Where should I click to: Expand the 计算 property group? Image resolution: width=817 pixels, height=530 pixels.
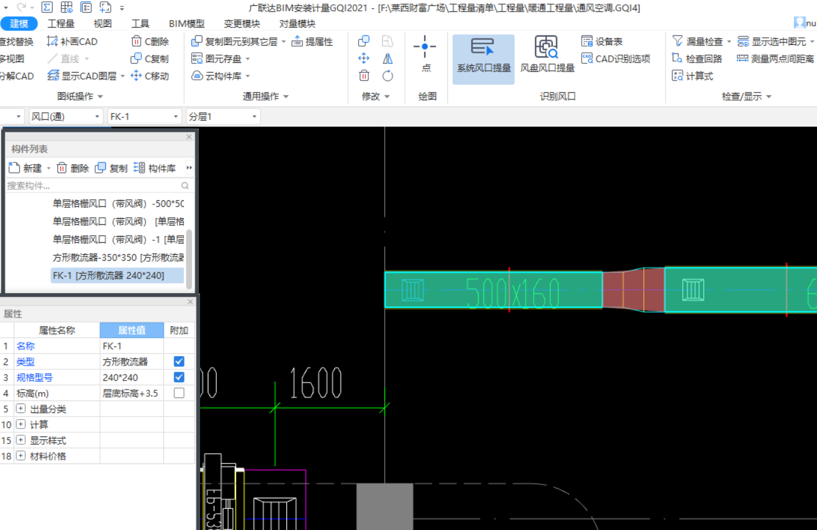21,424
